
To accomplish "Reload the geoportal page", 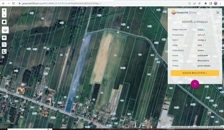I will (13, 3).
